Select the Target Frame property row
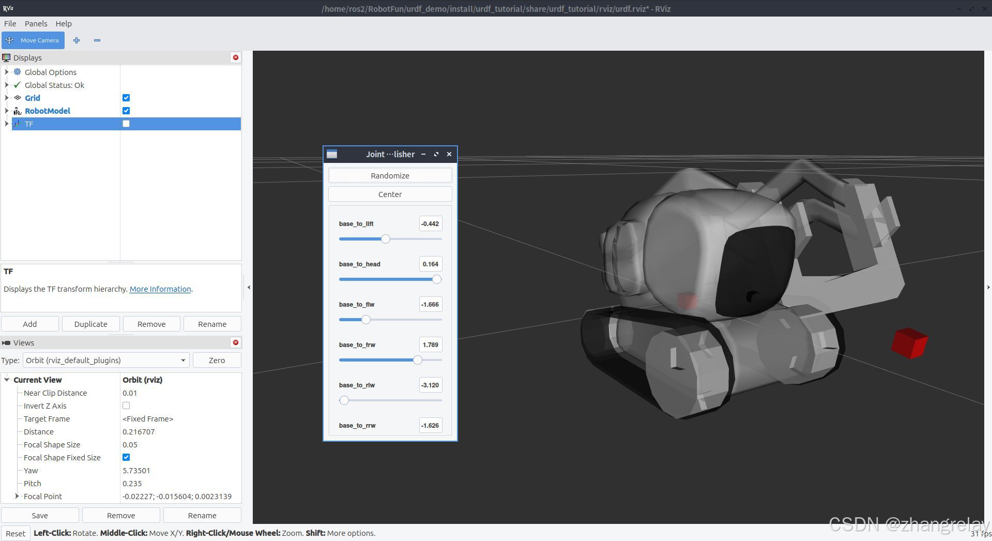 [x=121, y=419]
